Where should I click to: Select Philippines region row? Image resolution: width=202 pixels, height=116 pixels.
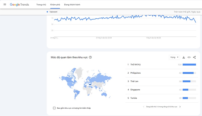(162, 73)
